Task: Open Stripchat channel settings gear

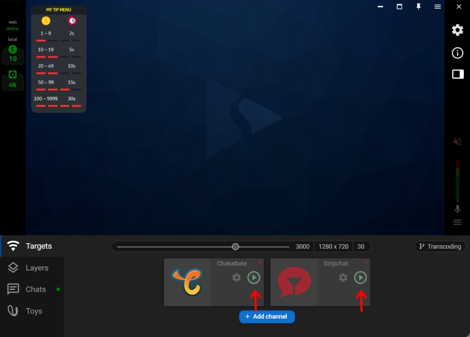Action: pyautogui.click(x=343, y=278)
